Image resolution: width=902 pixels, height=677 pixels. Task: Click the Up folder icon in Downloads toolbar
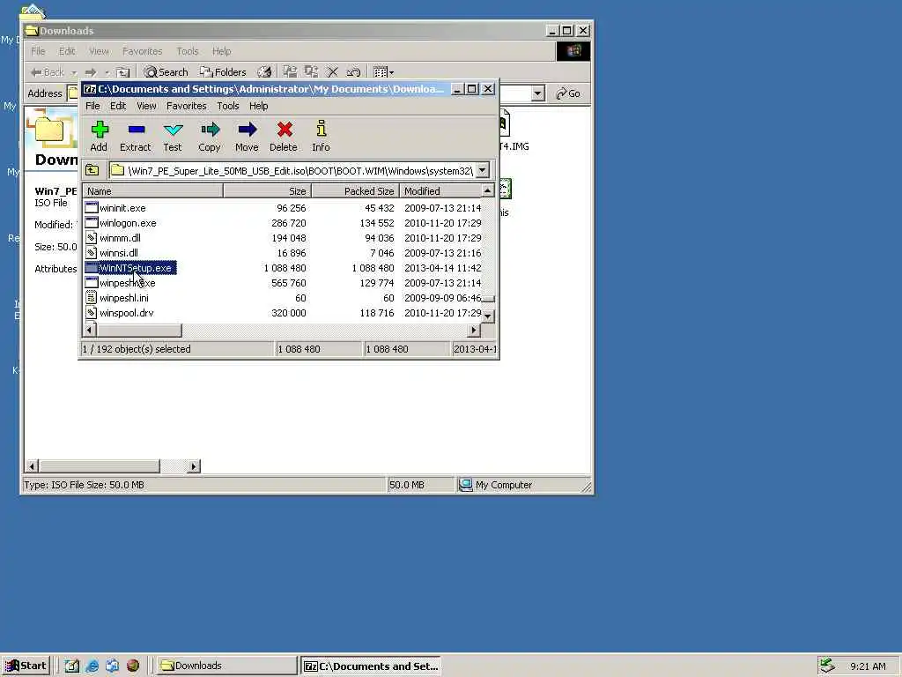point(122,72)
